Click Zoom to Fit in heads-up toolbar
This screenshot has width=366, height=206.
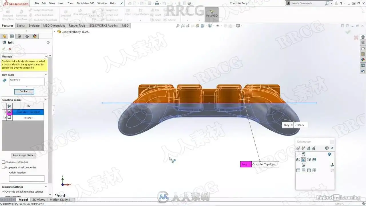pyautogui.click(x=178, y=26)
